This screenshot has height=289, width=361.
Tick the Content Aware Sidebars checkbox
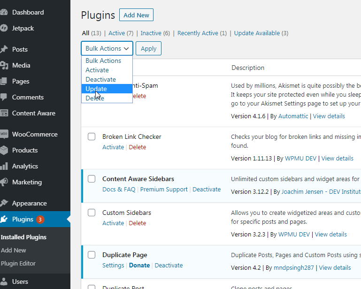pos(92,179)
